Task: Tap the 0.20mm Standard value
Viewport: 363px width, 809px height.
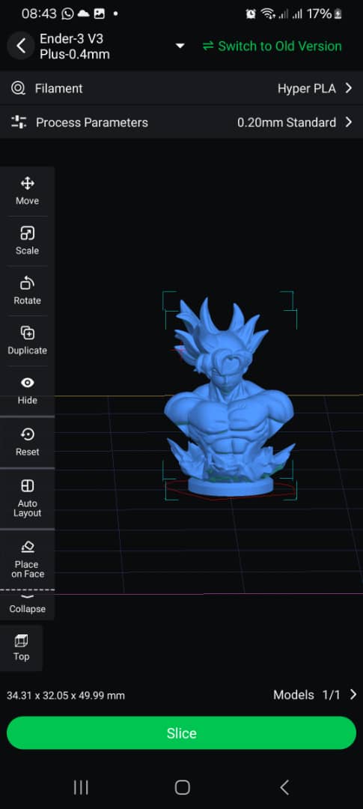Action: 287,122
